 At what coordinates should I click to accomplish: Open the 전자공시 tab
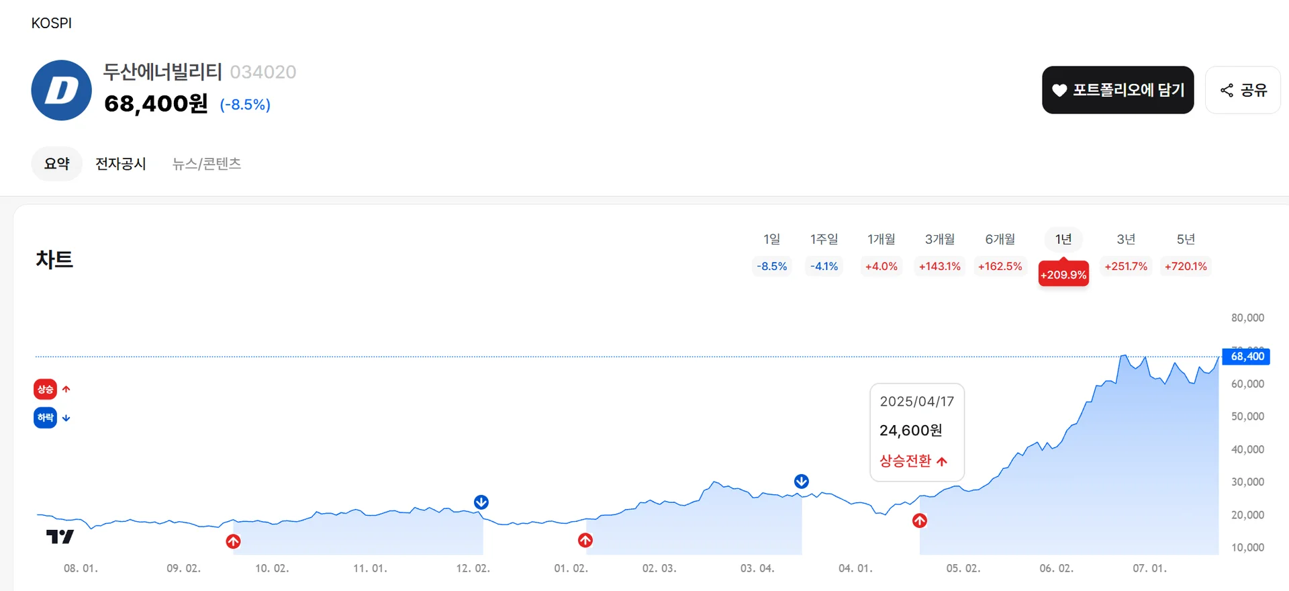[x=121, y=164]
